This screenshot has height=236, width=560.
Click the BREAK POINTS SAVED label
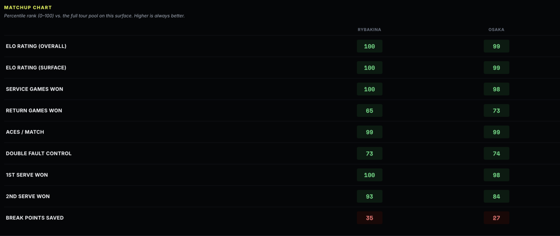pyautogui.click(x=35, y=218)
